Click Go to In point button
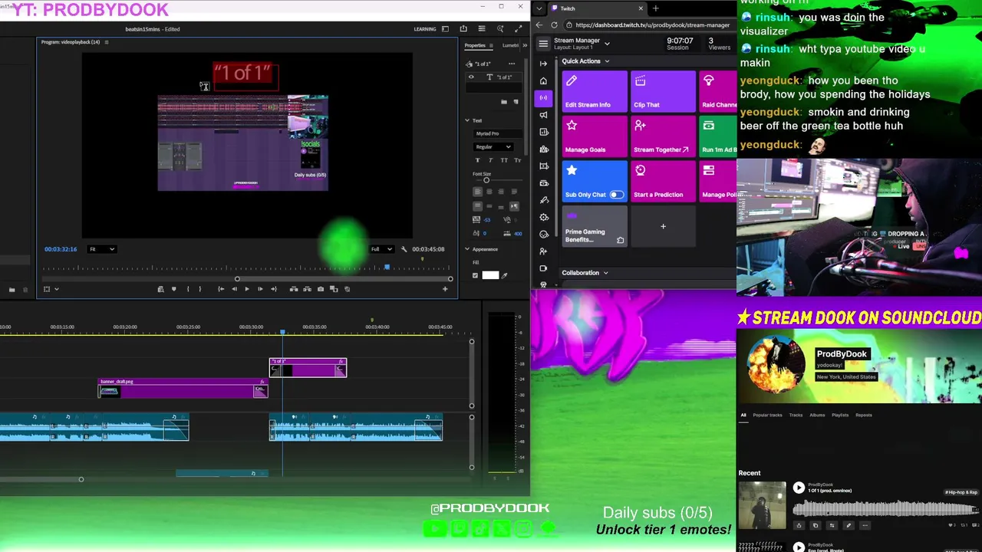This screenshot has width=982, height=552. click(x=221, y=289)
